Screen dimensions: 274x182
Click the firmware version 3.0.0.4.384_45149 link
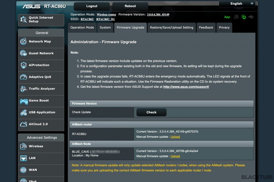tap(158, 14)
